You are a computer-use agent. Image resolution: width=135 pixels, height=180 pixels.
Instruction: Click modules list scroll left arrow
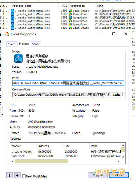point(13,161)
